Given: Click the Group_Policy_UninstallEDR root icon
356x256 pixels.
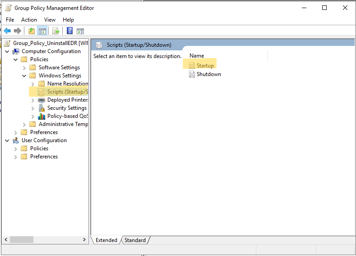Looking at the screenshot, I should [7, 43].
